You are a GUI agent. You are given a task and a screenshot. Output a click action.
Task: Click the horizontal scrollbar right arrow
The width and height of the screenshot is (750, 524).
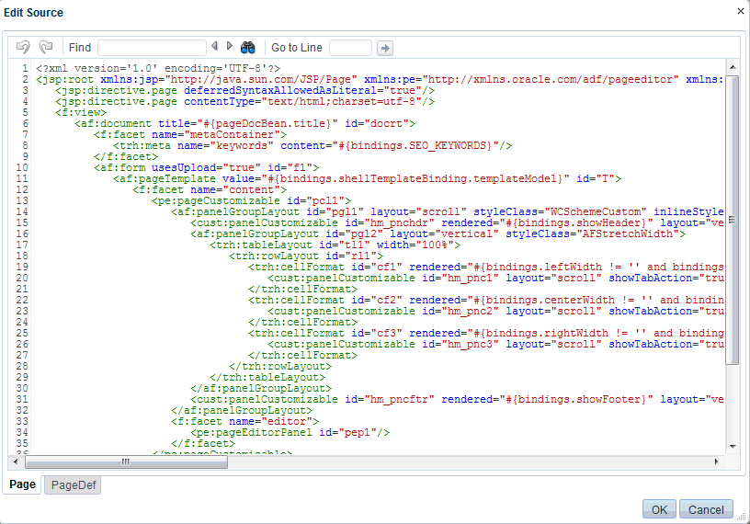717,461
